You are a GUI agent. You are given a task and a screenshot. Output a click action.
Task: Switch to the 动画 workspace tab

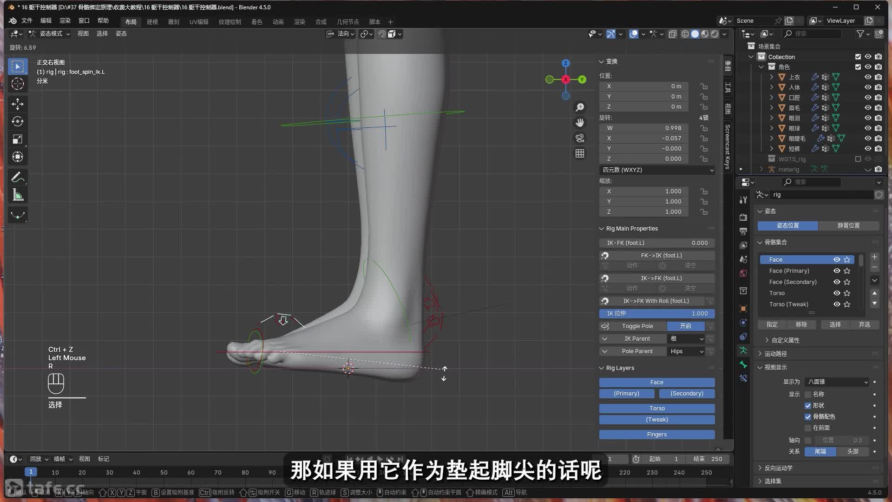click(x=278, y=22)
